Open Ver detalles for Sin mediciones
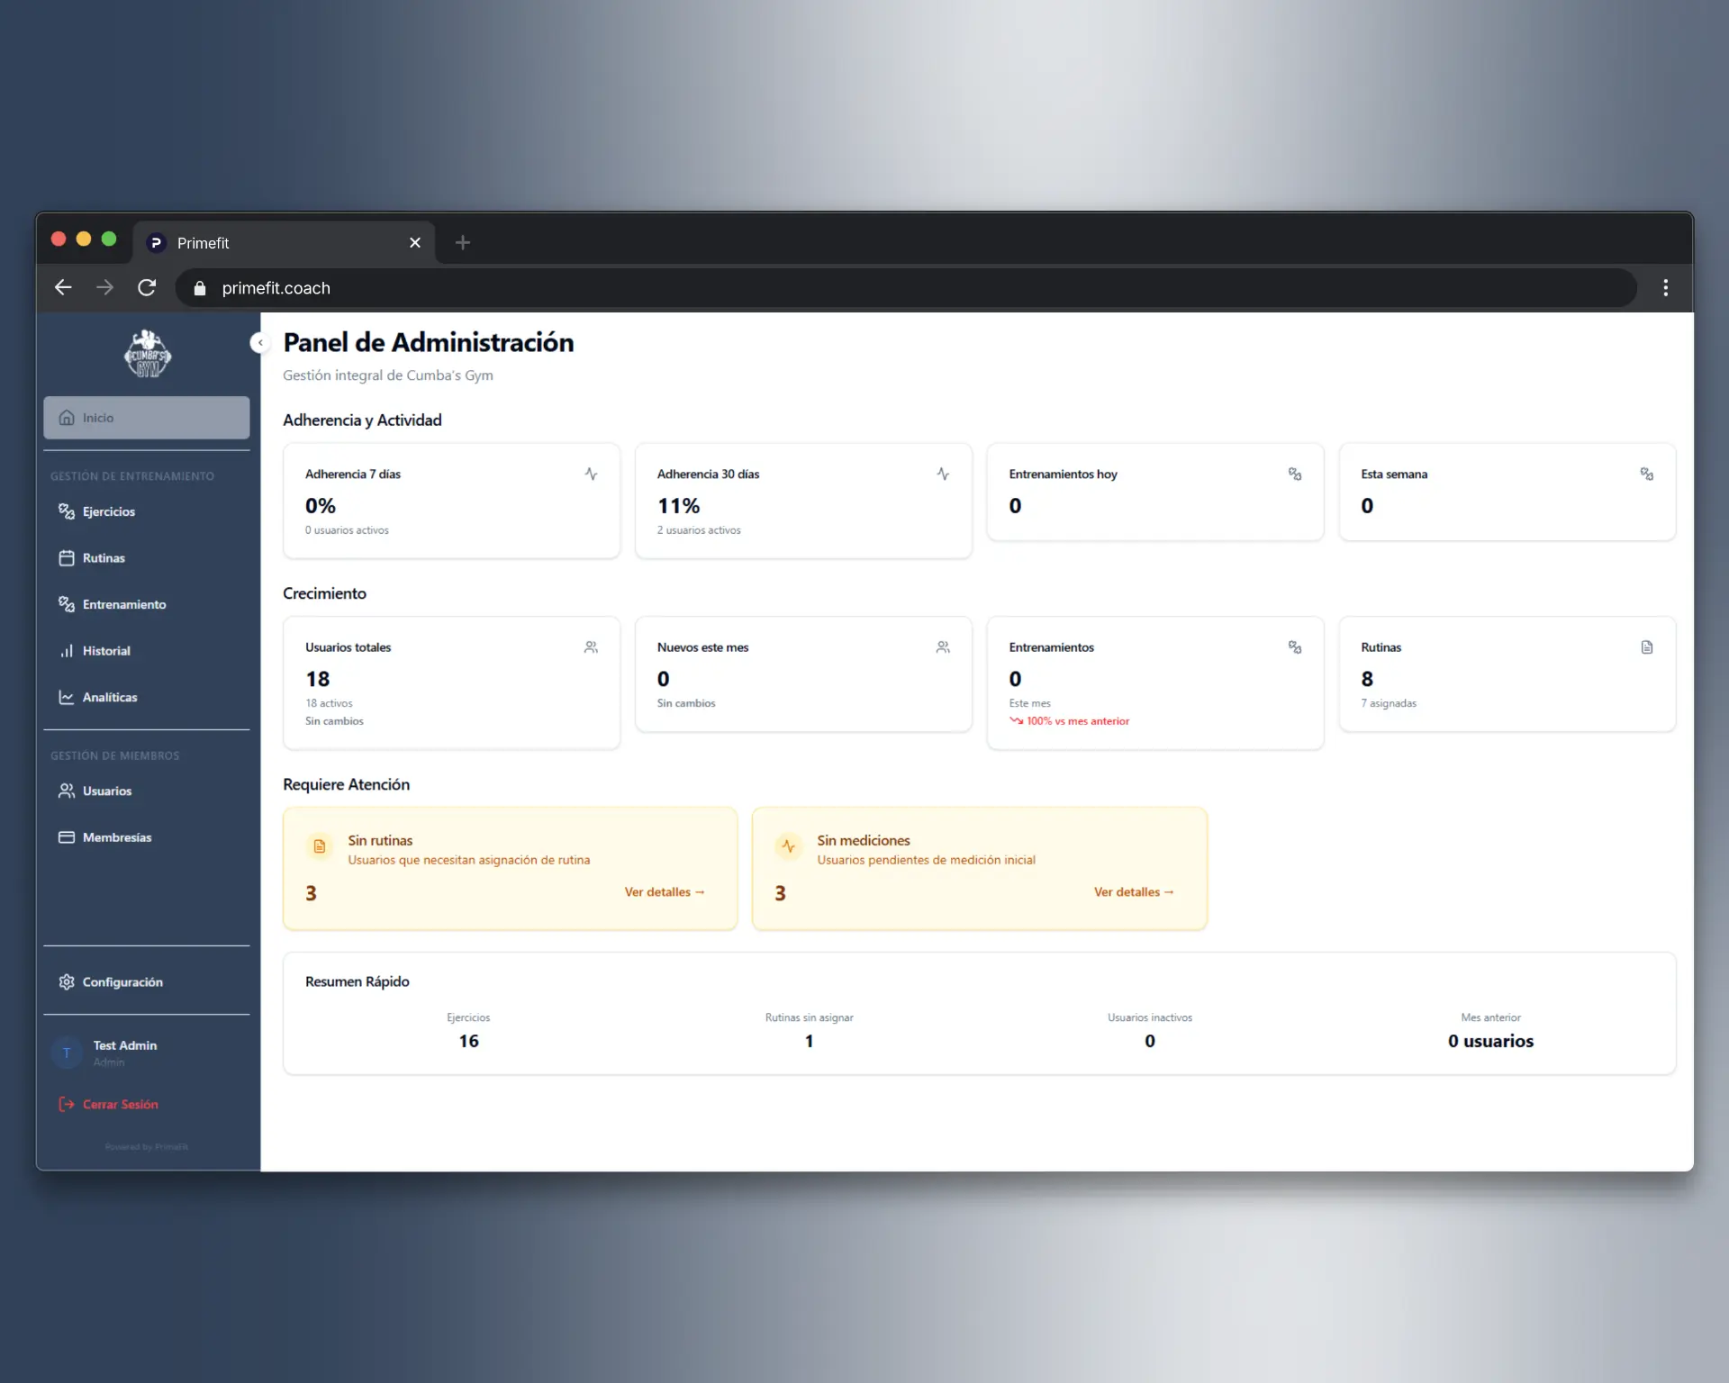 click(x=1133, y=892)
